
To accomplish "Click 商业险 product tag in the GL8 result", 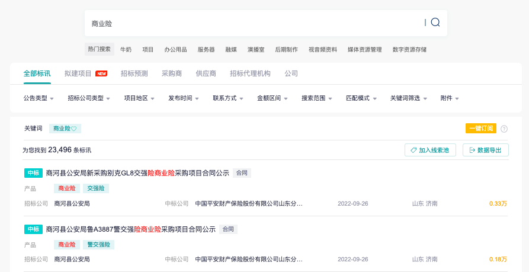I will [x=67, y=188].
